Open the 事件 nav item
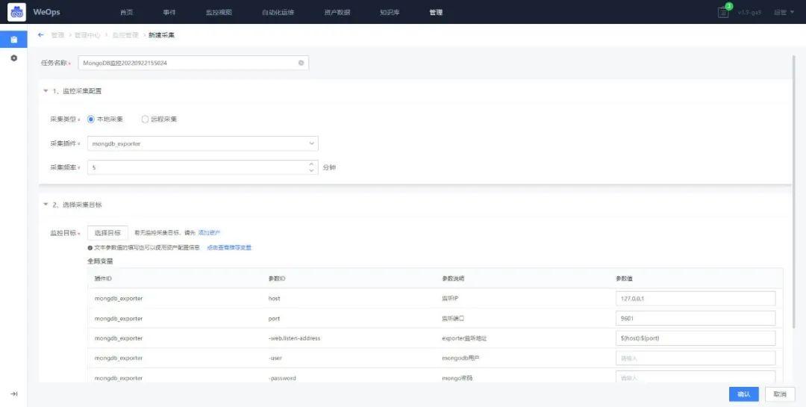The height and width of the screenshot is (407, 806). (169, 13)
